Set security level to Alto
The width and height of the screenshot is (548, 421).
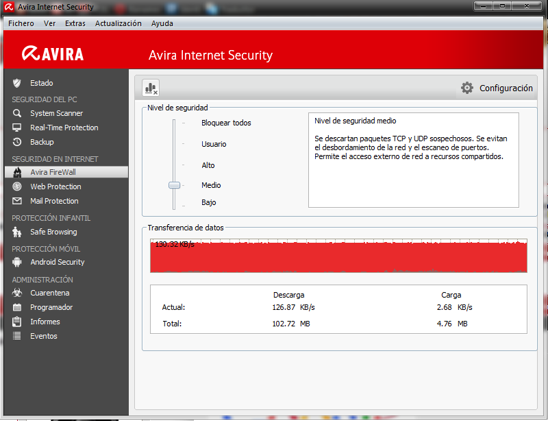(x=208, y=165)
